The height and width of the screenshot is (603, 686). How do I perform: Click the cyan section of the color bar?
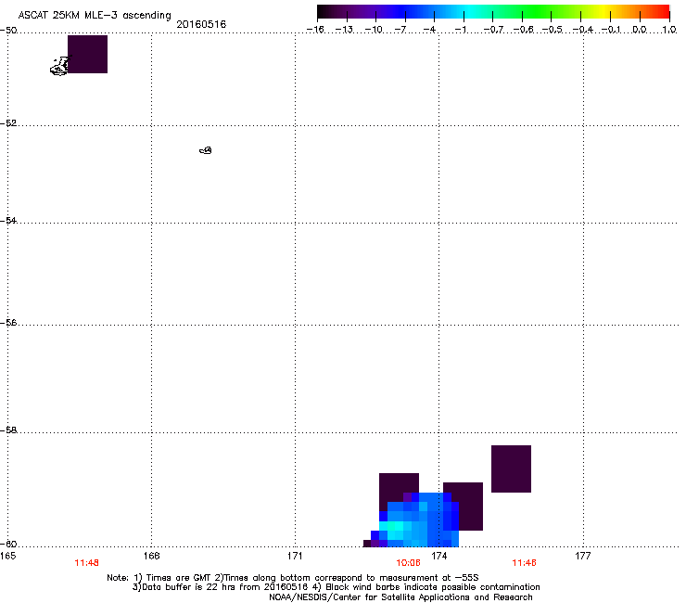pos(470,11)
